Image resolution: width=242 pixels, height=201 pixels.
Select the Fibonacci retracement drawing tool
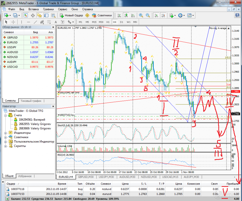[x=49, y=22]
